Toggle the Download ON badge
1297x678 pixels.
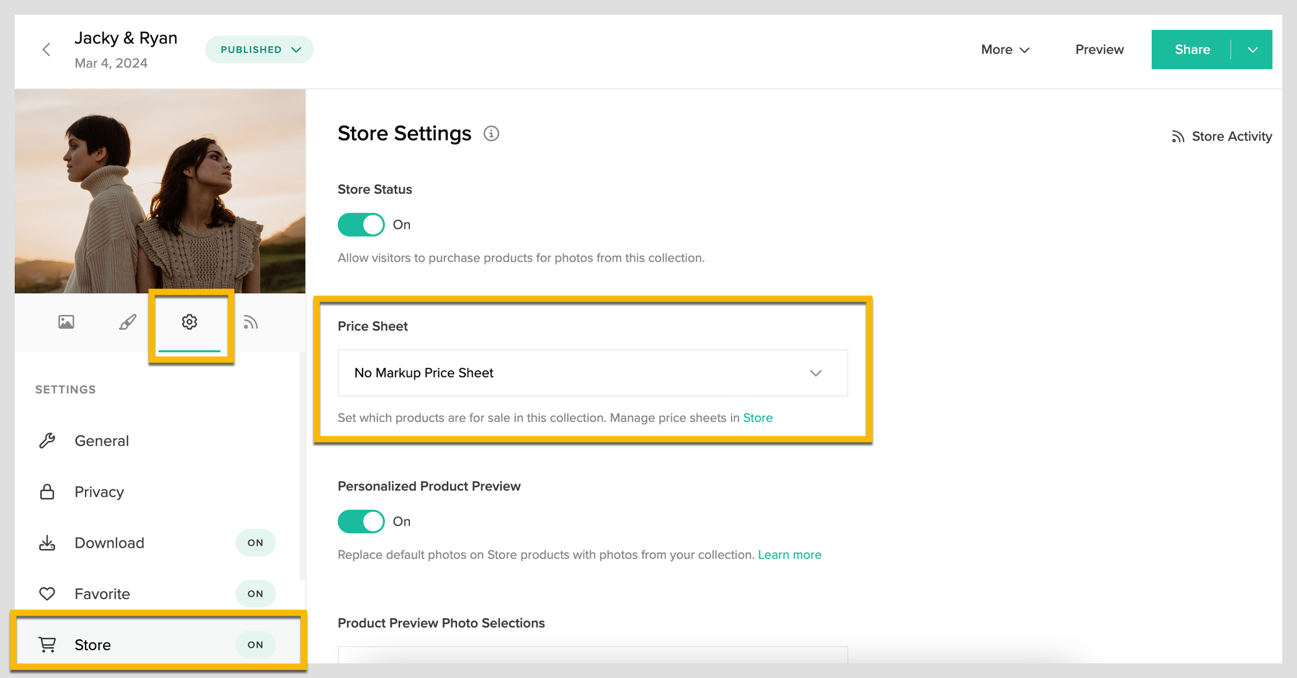256,543
